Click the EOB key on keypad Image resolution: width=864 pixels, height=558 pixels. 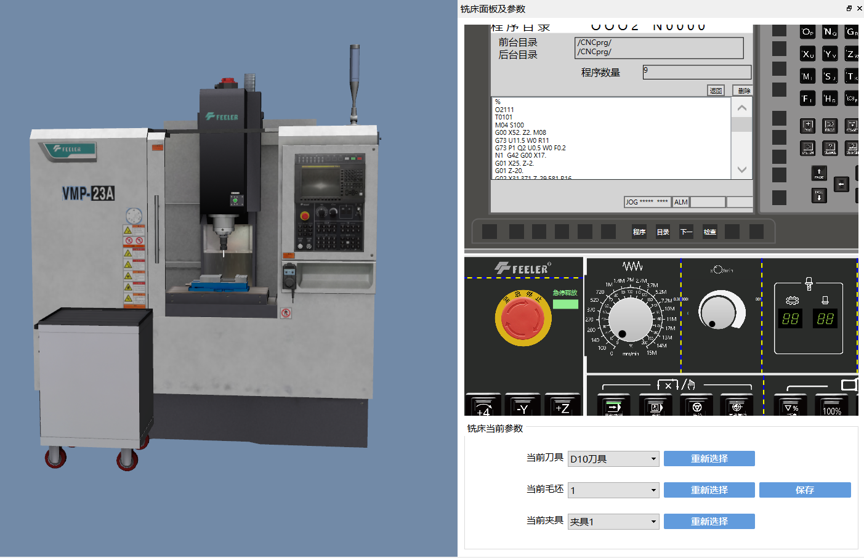pos(852,99)
